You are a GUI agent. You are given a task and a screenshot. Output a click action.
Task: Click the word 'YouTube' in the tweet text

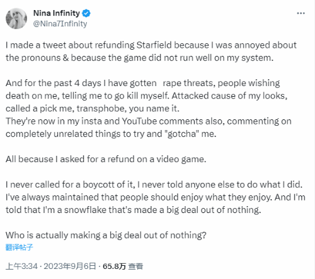139,121
